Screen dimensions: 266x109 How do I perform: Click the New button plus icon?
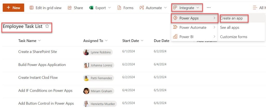click(9, 8)
